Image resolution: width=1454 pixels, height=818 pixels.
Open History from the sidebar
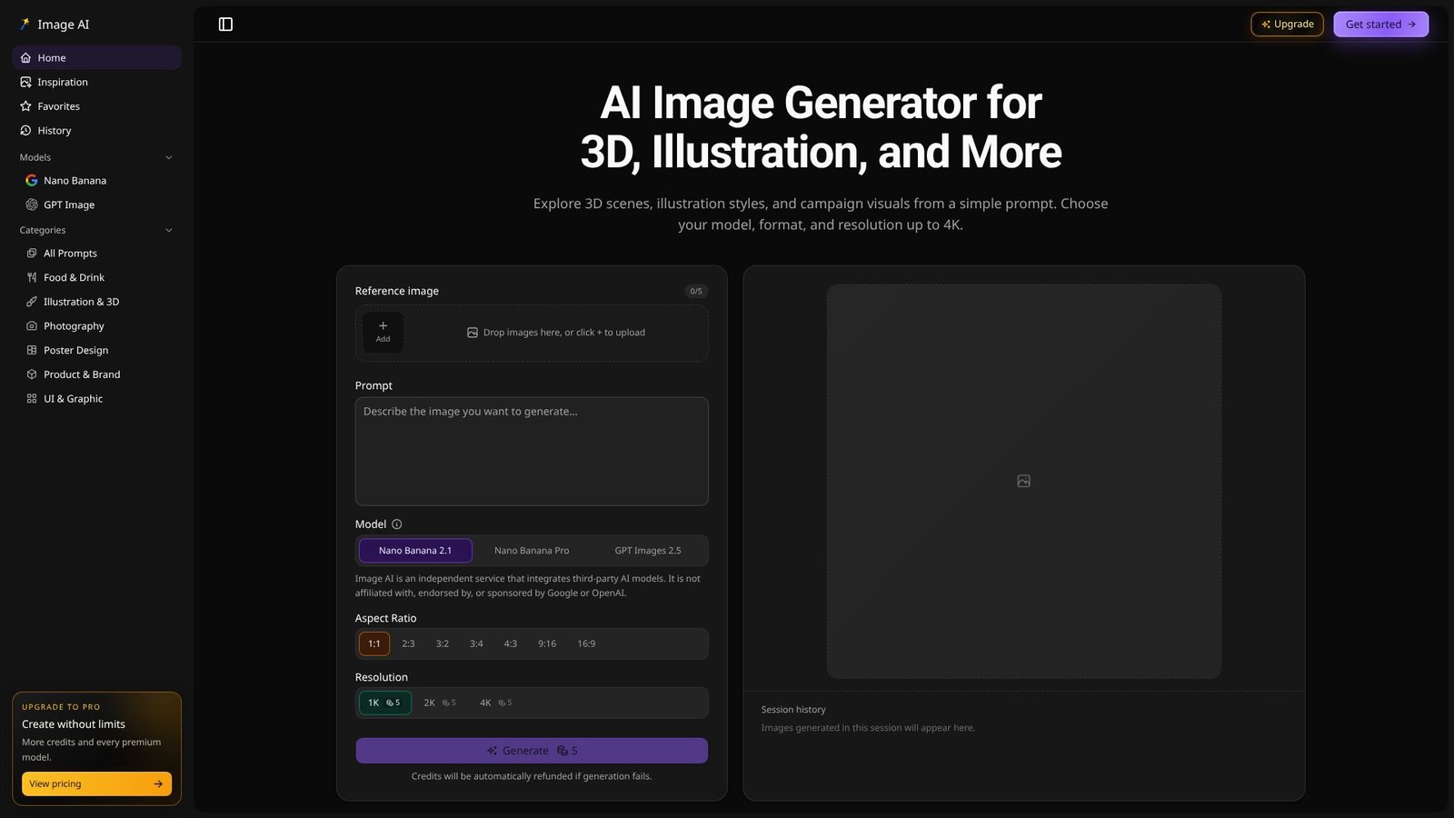(x=97, y=131)
